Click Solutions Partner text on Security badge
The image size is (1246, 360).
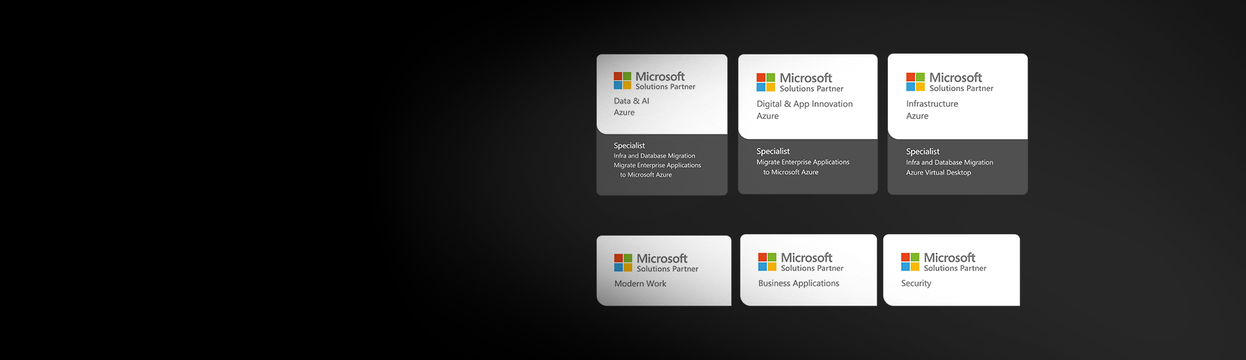(955, 268)
